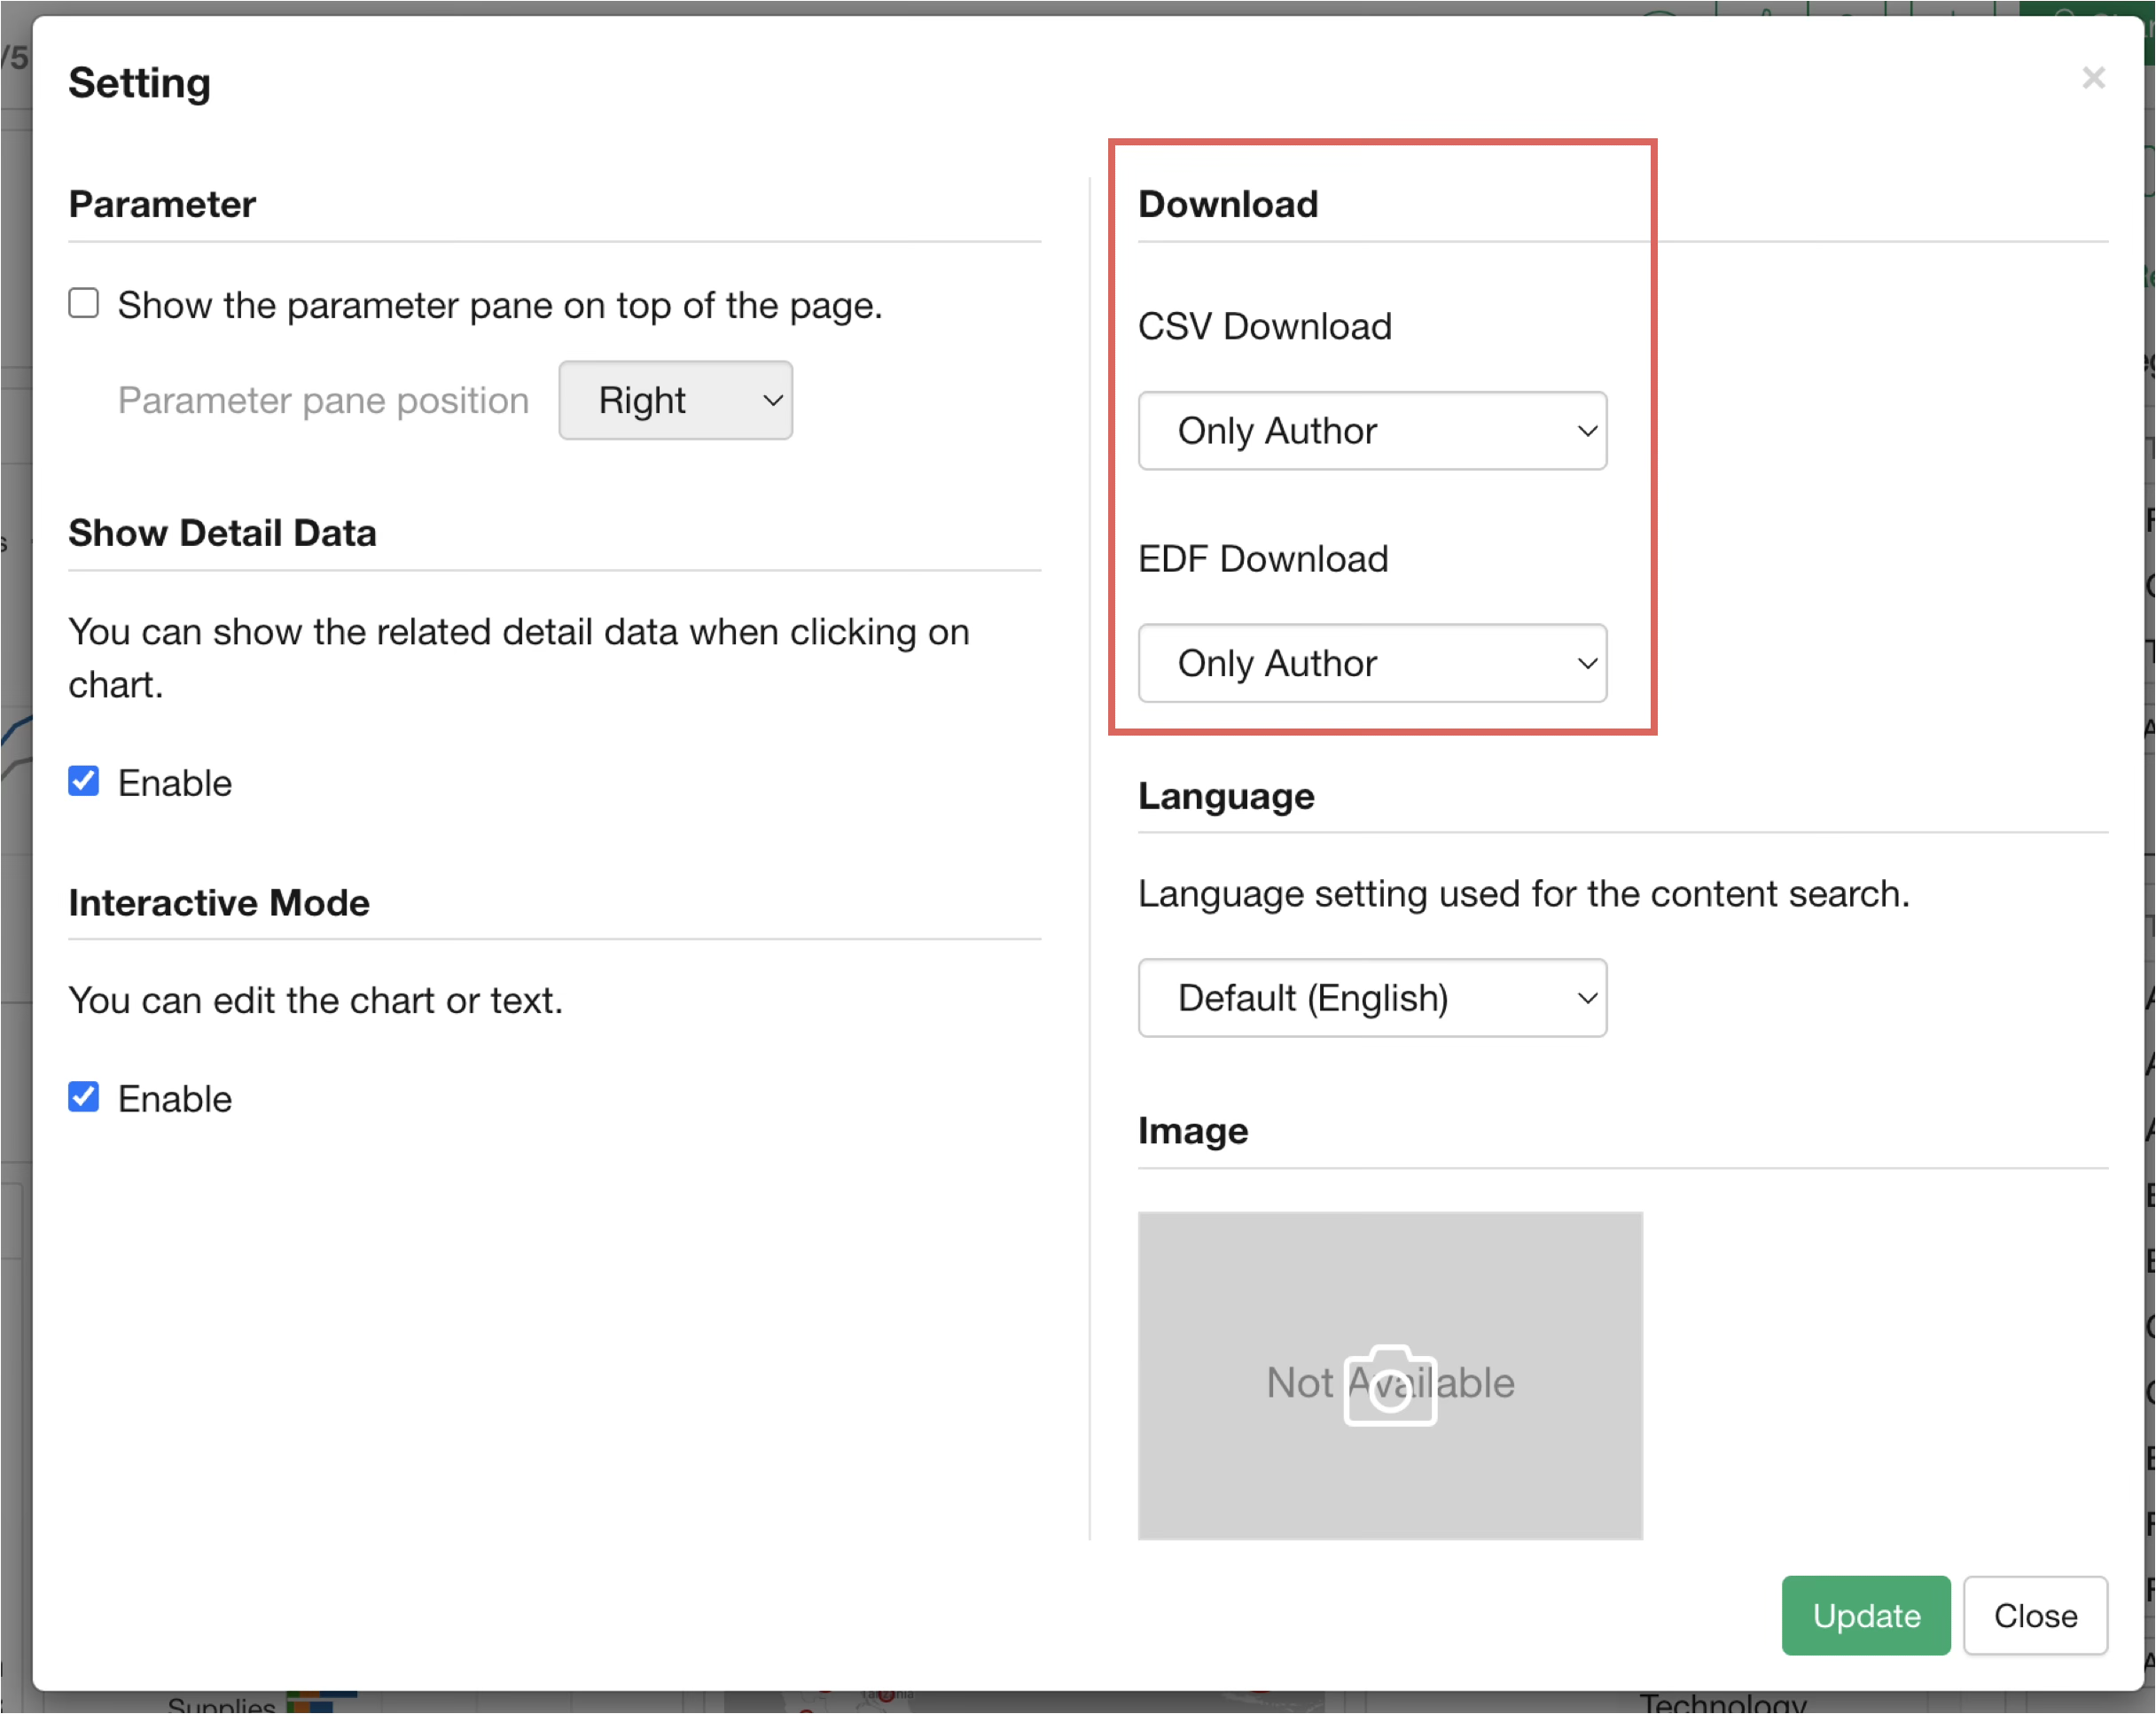The height and width of the screenshot is (1714, 2156).
Task: Open Parameter pane position Right dropdown
Action: click(675, 401)
